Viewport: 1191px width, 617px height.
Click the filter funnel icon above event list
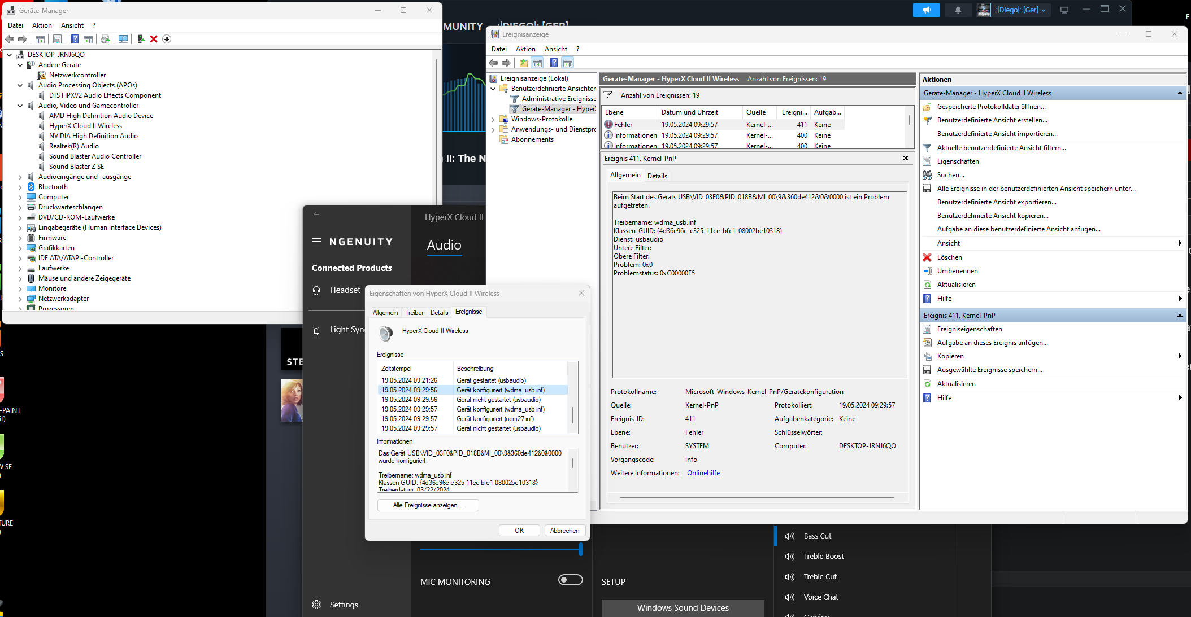[x=608, y=95]
